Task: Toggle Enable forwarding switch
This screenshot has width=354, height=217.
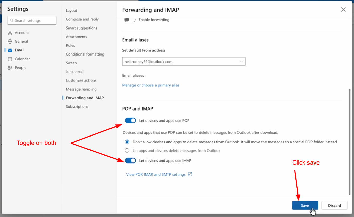Action: [x=130, y=20]
